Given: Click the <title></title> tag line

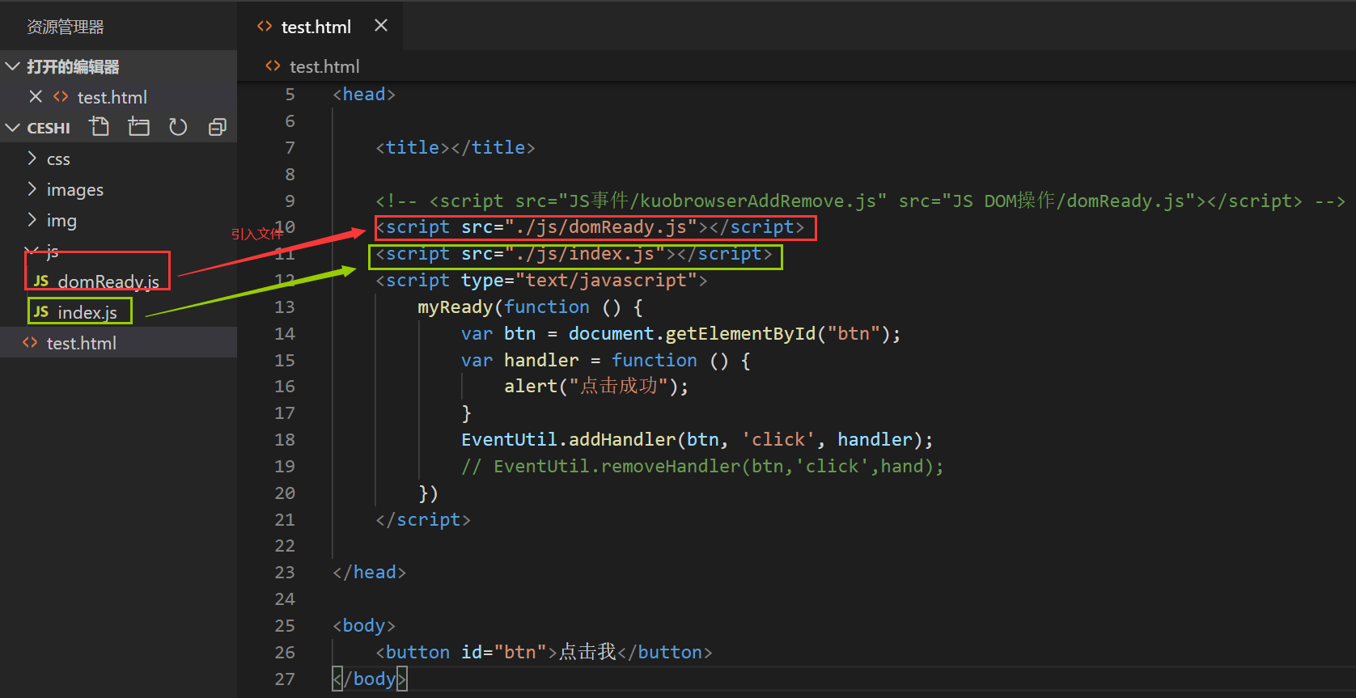Looking at the screenshot, I should click(455, 148).
